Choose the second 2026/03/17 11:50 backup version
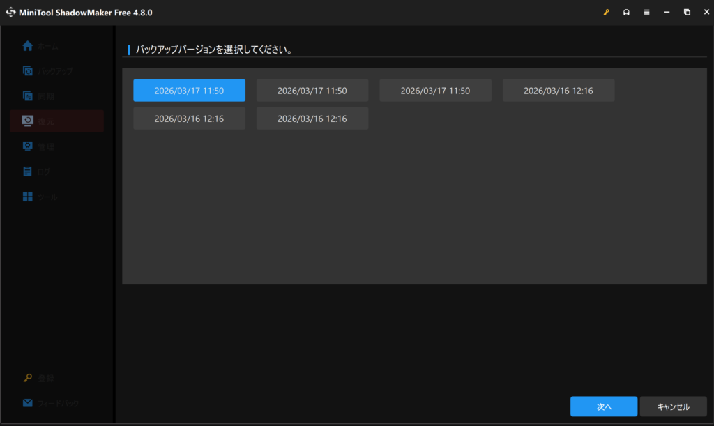Viewport: 714px width, 426px height. [312, 91]
